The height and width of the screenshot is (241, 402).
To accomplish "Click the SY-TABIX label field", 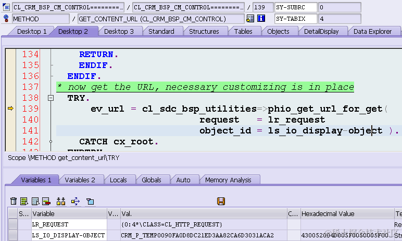I will 296,19.
